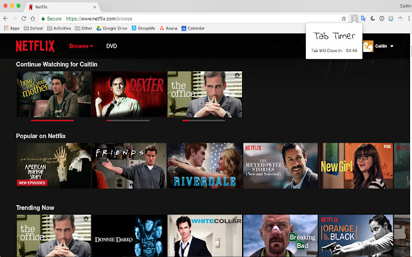Reload the Netflix page
Viewport: 412px width, 257px height.
click(x=24, y=19)
